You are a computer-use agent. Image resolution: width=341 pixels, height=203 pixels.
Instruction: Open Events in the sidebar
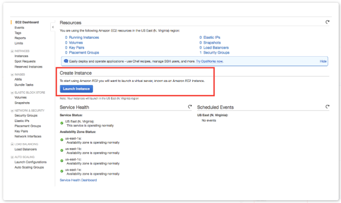pyautogui.click(x=19, y=28)
